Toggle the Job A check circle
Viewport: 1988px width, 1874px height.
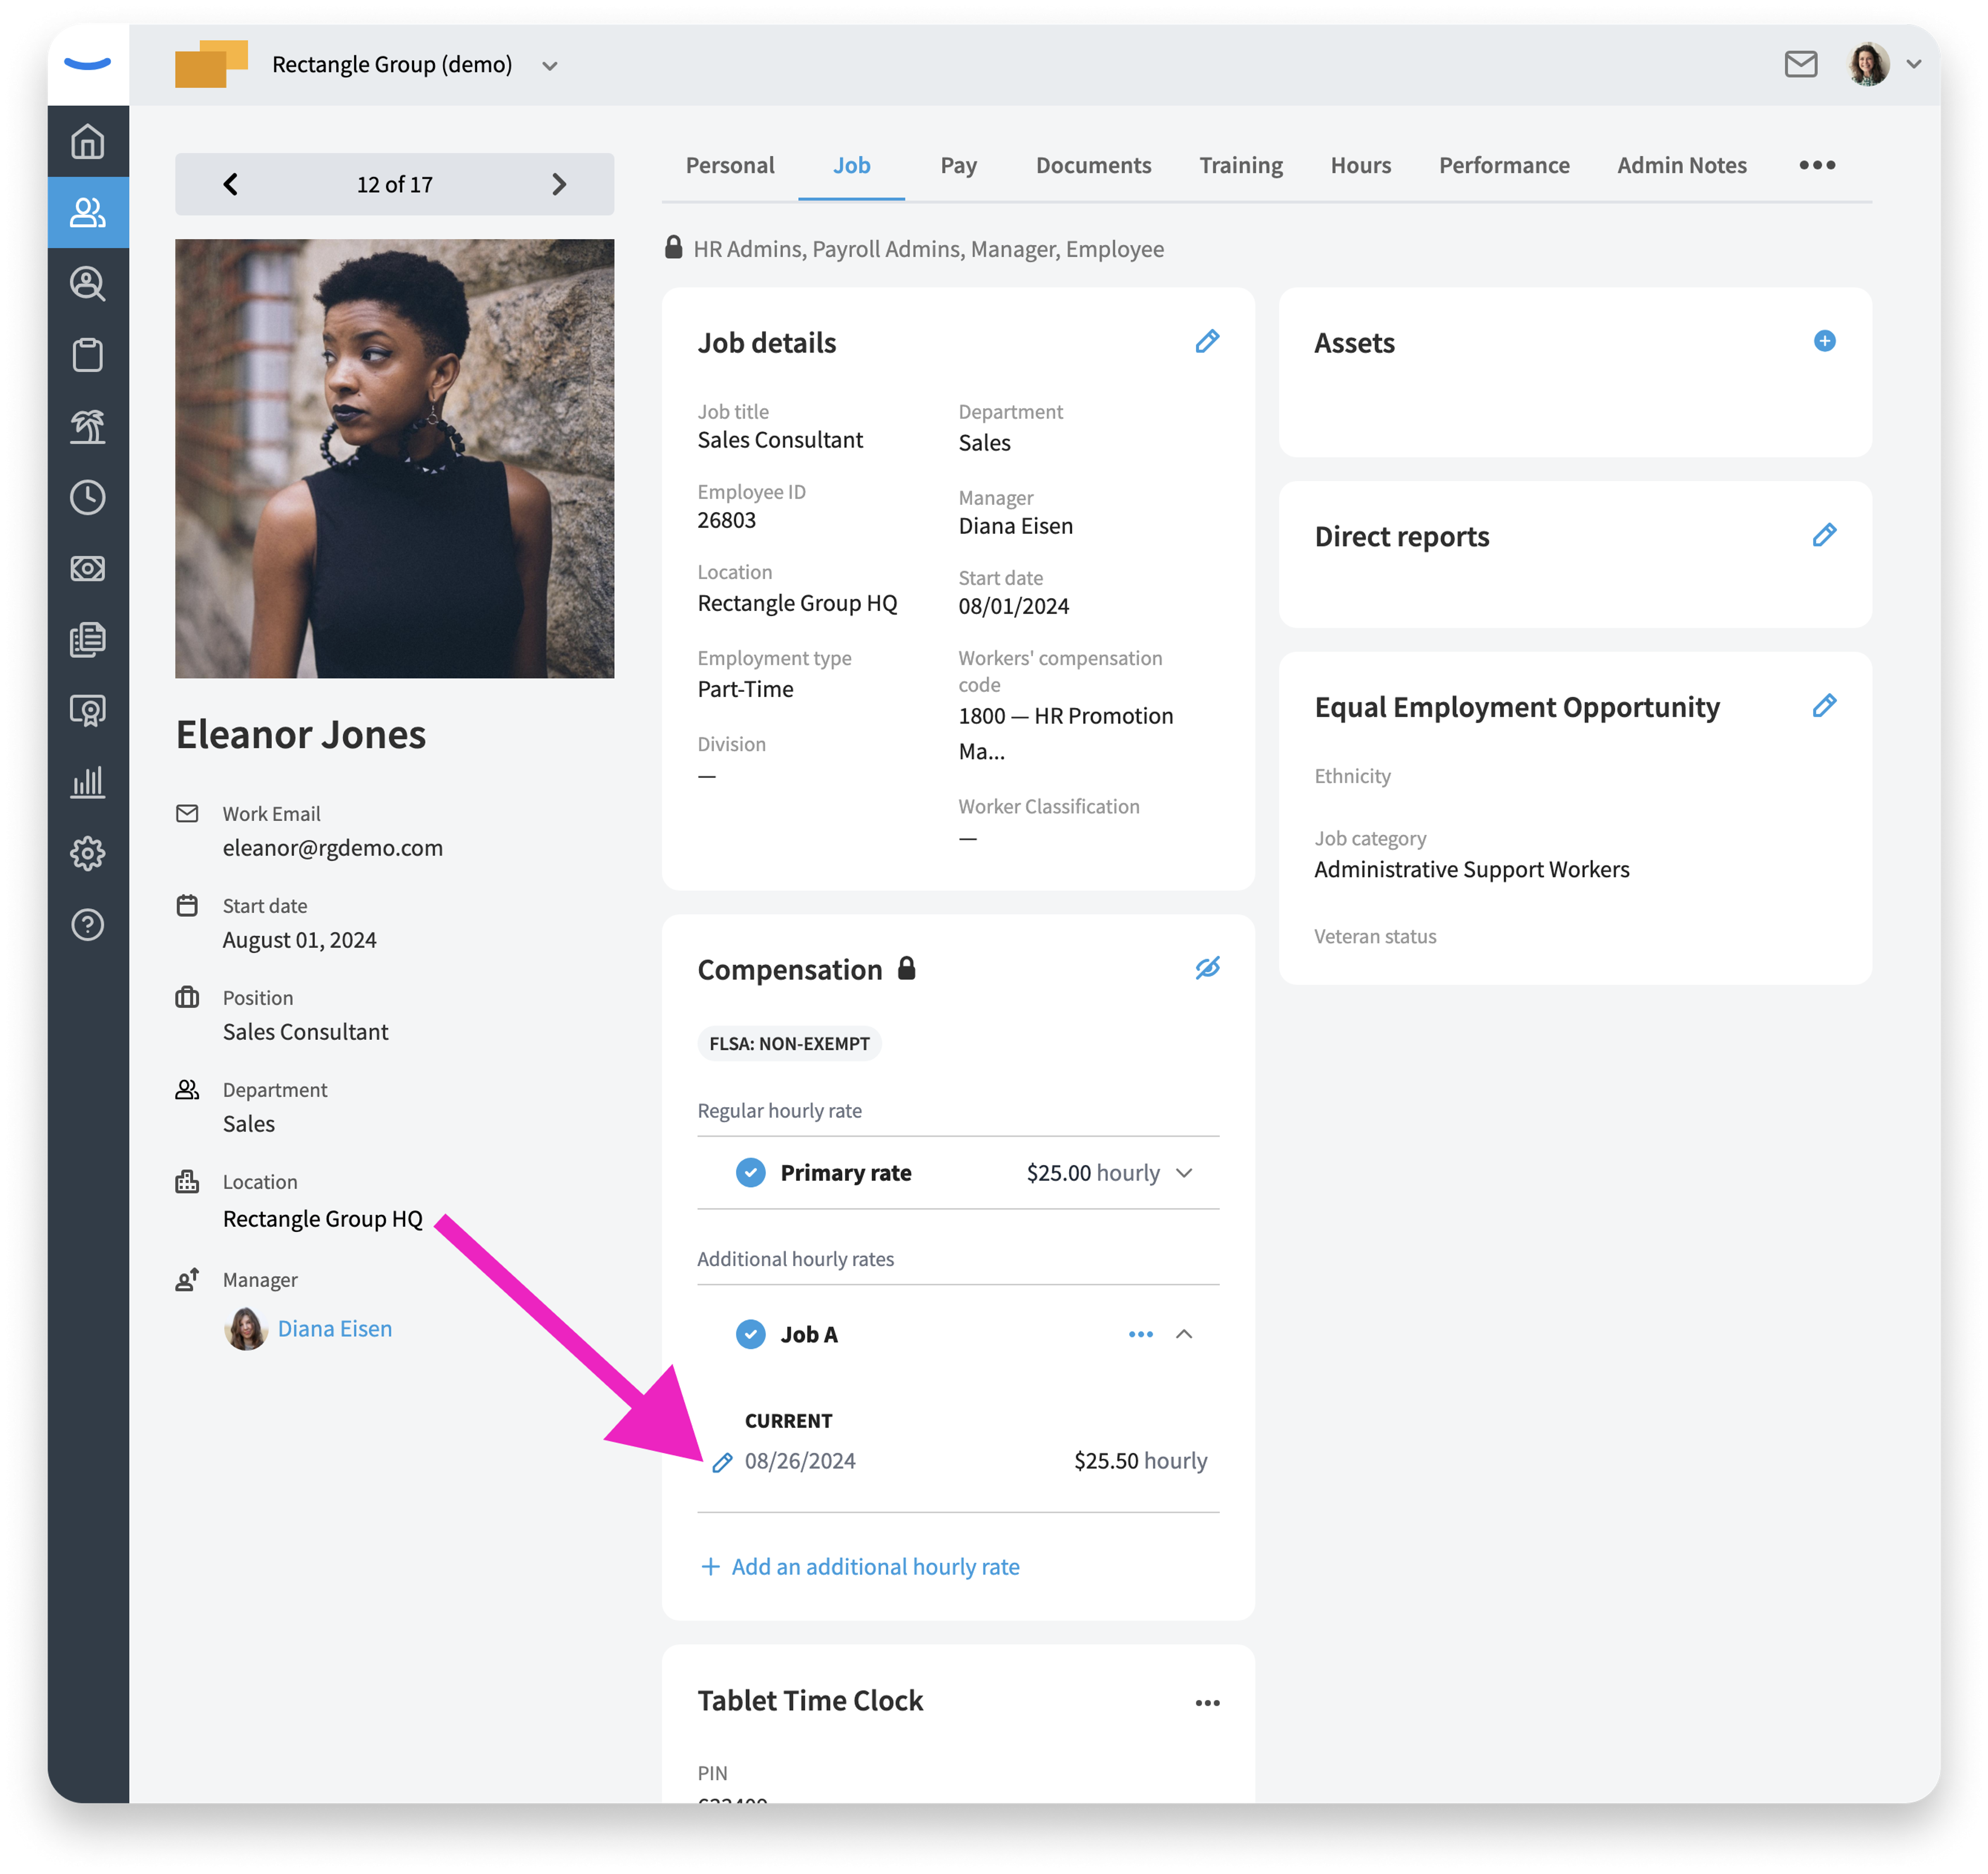tap(750, 1334)
